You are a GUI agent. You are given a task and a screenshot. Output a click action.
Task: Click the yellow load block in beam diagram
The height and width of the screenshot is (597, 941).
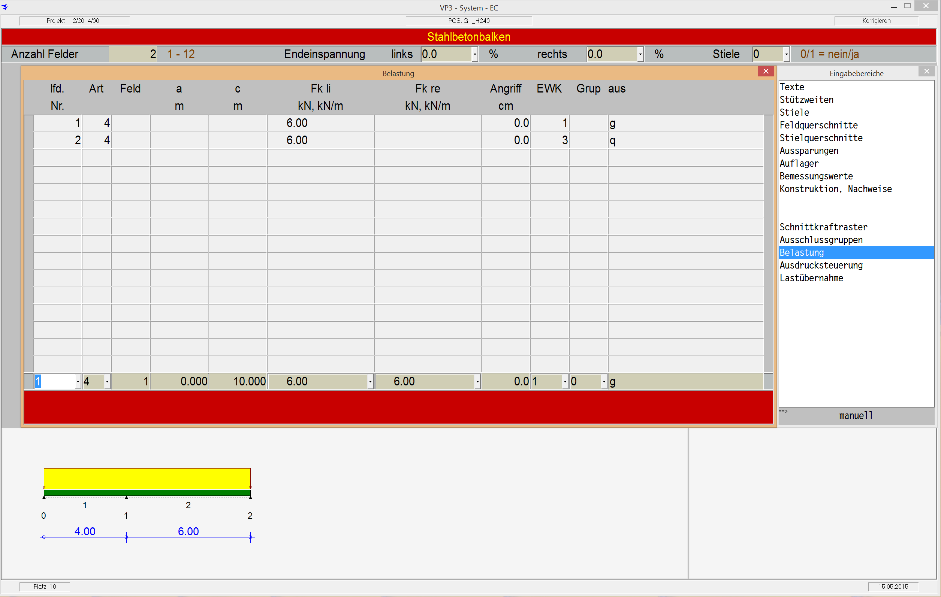[x=147, y=478]
